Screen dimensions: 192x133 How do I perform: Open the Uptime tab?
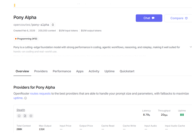[109, 71]
